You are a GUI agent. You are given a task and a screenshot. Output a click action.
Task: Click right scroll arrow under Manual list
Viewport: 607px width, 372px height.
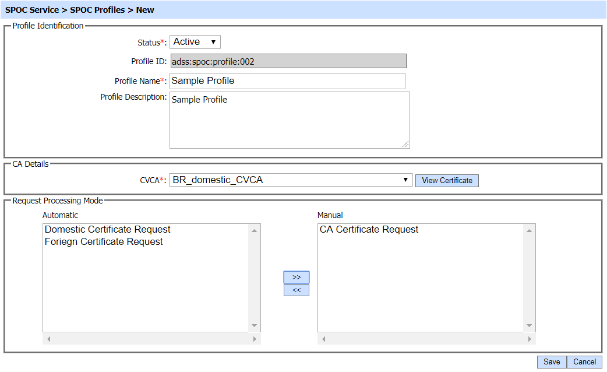[x=529, y=339]
